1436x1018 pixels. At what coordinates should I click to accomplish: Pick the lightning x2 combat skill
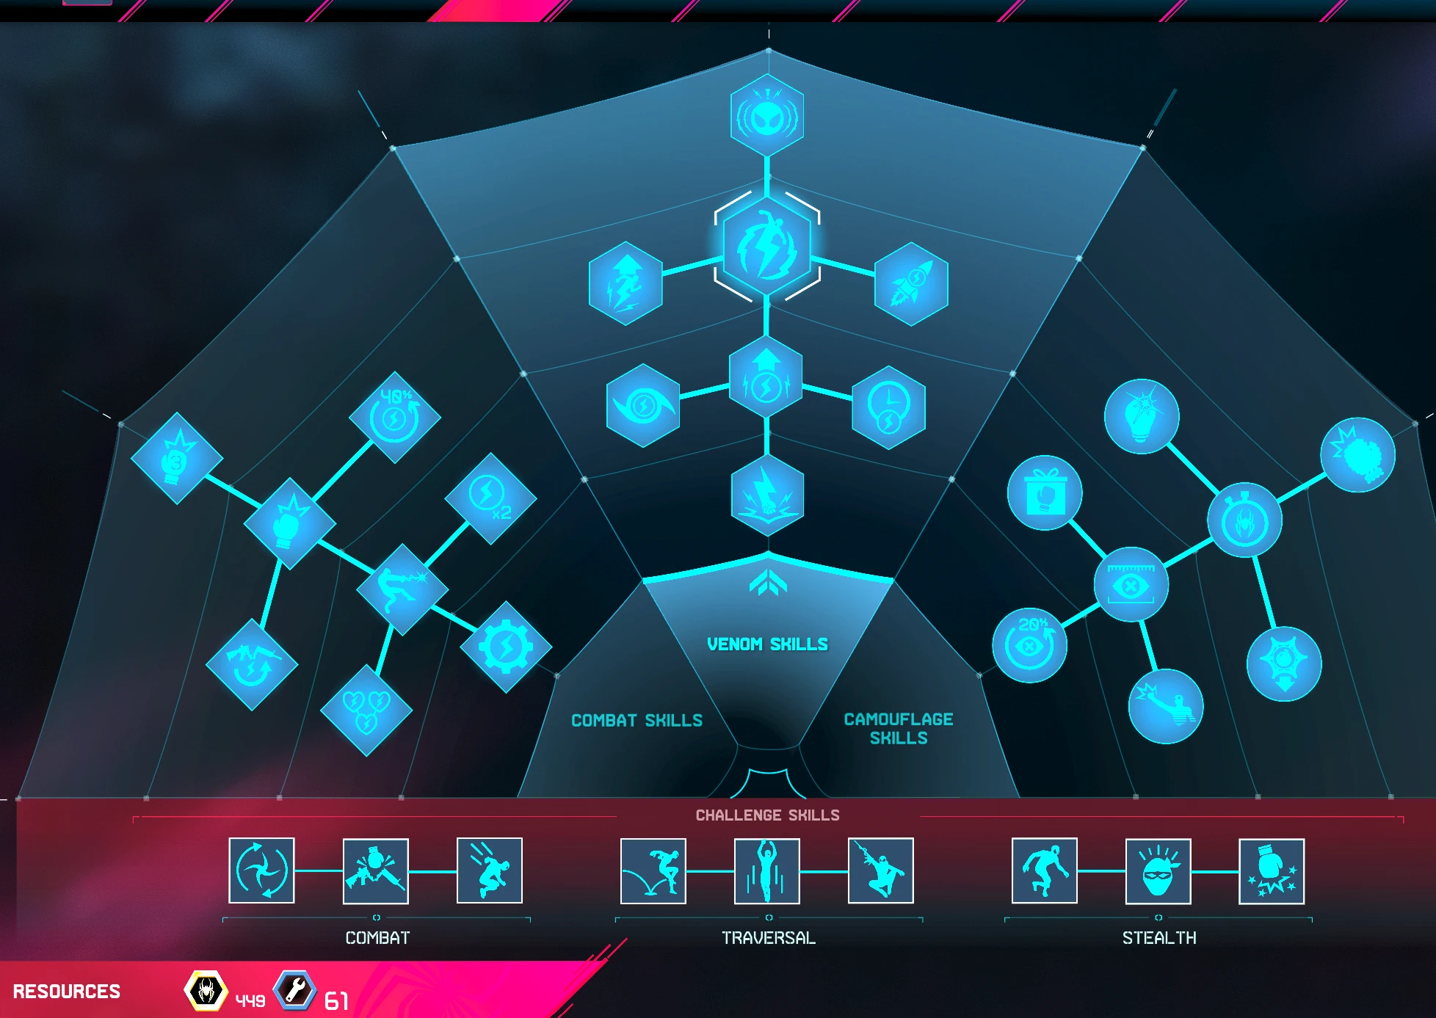[490, 499]
